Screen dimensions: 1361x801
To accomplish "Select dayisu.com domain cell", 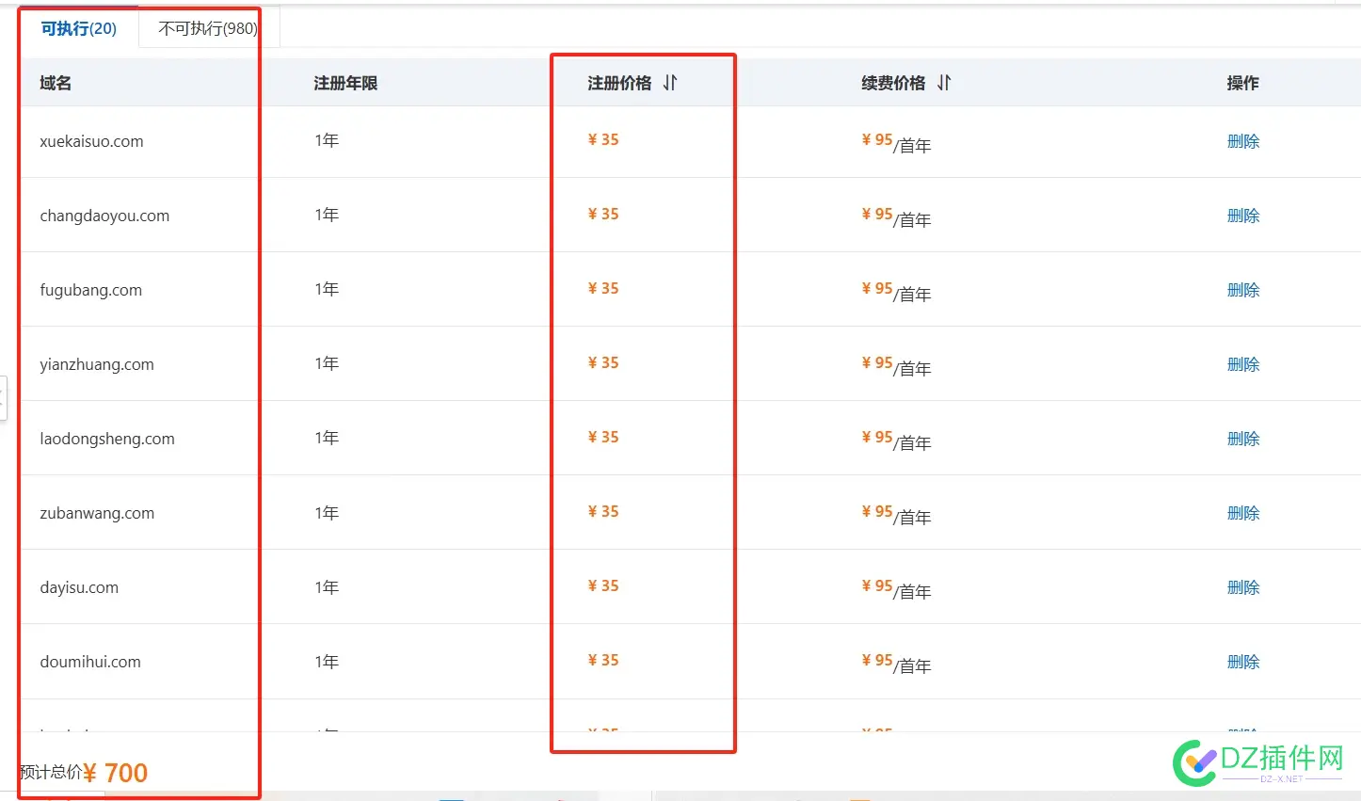I will (x=79, y=587).
